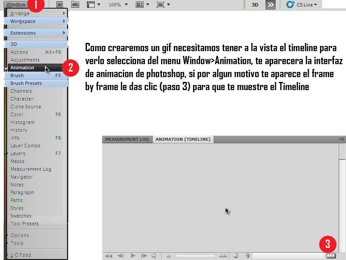Choose Channels from the Window menu
Viewport: 346px width, 260px height.
[x=36, y=91]
